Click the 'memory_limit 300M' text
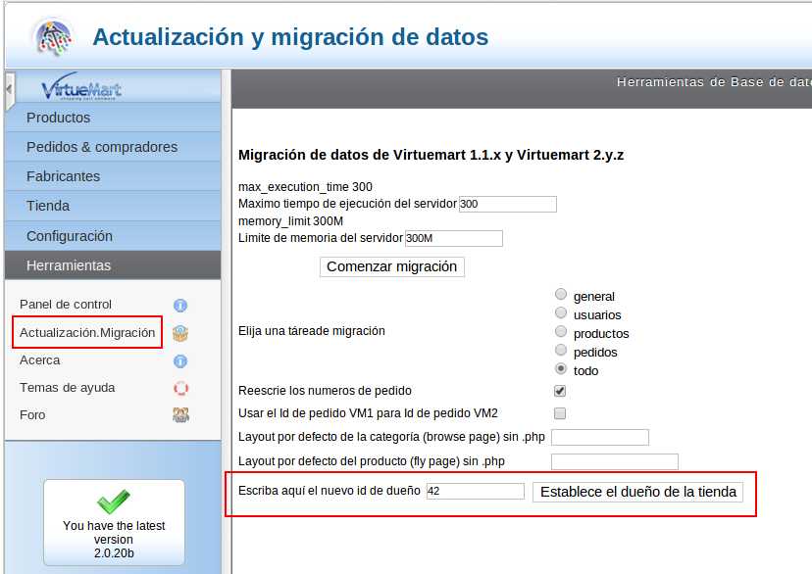 (x=290, y=221)
